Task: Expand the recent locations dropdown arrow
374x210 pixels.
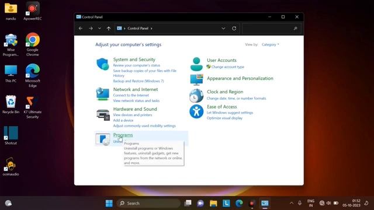Action: click(x=99, y=29)
